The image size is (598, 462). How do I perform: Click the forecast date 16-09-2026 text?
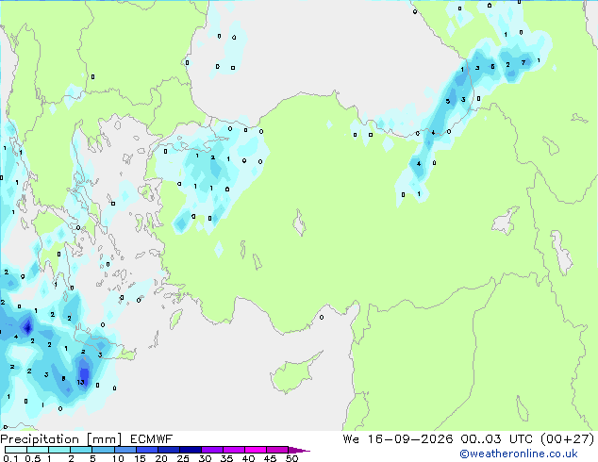(410, 439)
